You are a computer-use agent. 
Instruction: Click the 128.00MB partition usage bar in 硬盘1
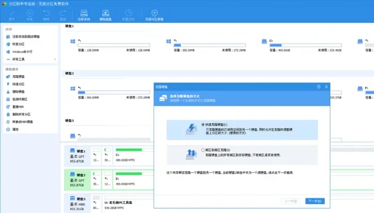114,45
